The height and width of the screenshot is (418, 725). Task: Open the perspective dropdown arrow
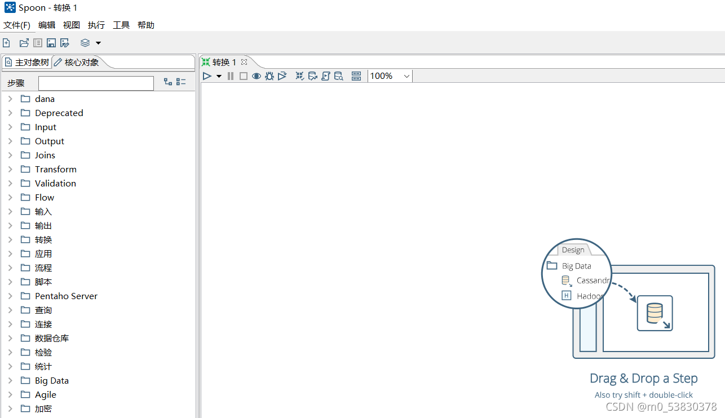98,43
